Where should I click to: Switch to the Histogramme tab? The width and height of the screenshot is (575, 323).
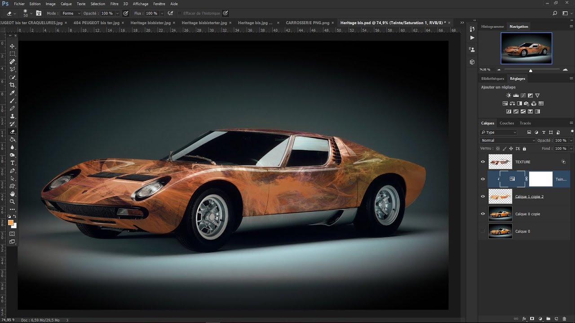pyautogui.click(x=492, y=26)
